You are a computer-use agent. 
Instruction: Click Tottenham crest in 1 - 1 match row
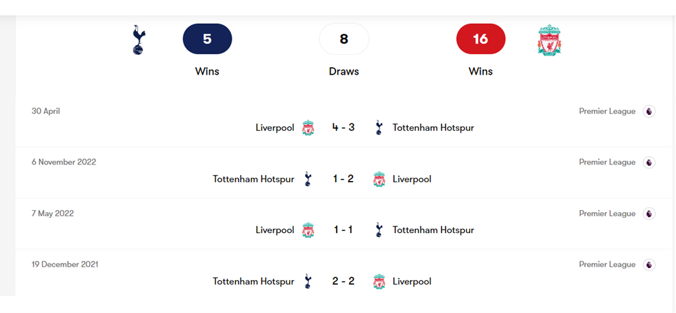(x=379, y=230)
